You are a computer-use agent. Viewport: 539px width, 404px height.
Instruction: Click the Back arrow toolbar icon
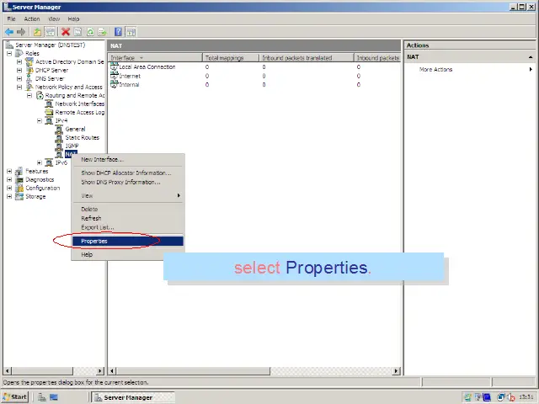[9, 32]
